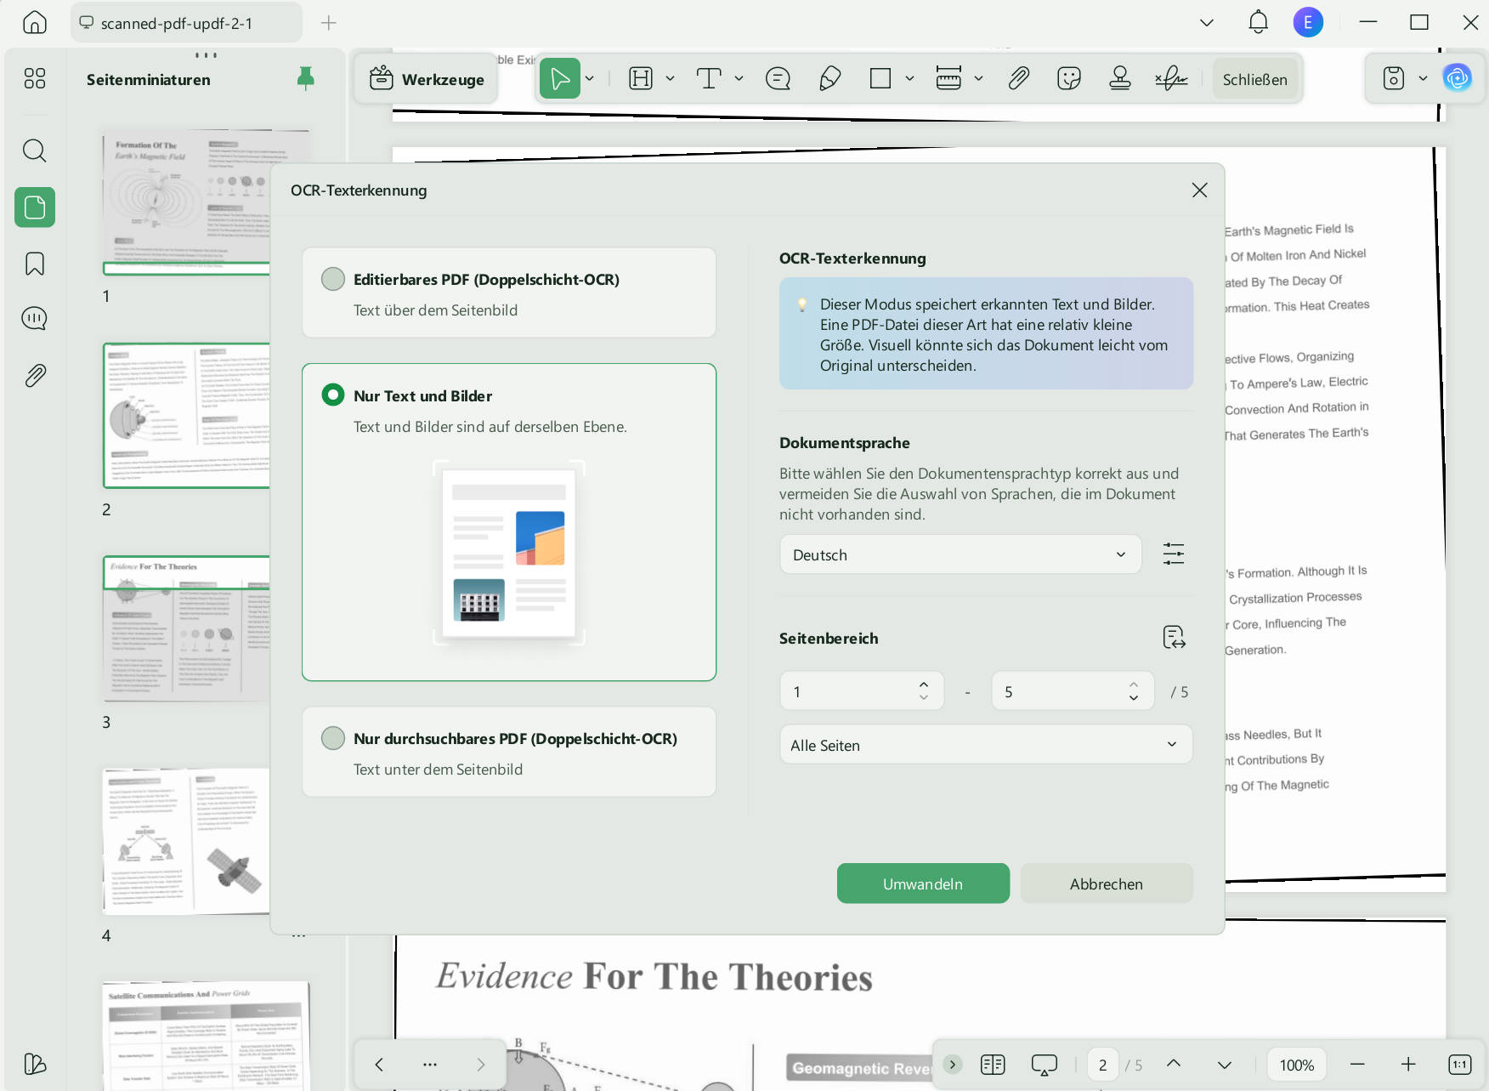
Task: Zoom out with the minus button
Action: [1357, 1065]
